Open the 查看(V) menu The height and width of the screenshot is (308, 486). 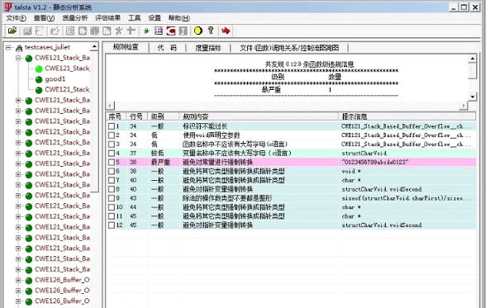click(x=44, y=18)
